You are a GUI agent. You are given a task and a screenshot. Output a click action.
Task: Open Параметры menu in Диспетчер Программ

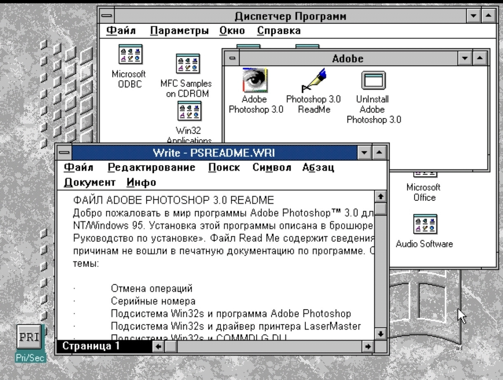pos(179,31)
